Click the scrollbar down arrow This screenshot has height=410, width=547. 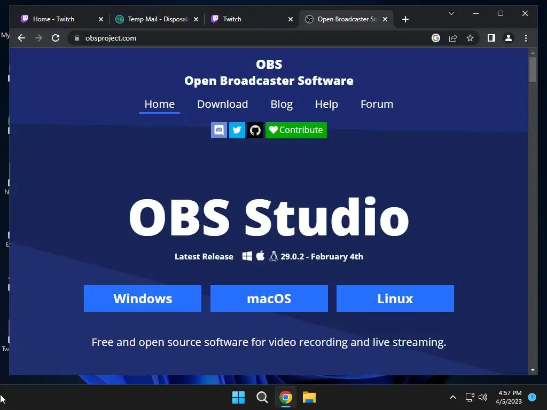[533, 370]
